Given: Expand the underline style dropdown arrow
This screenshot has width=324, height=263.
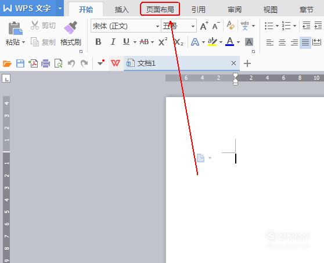Looking at the screenshot, I should pyautogui.click(x=135, y=42).
